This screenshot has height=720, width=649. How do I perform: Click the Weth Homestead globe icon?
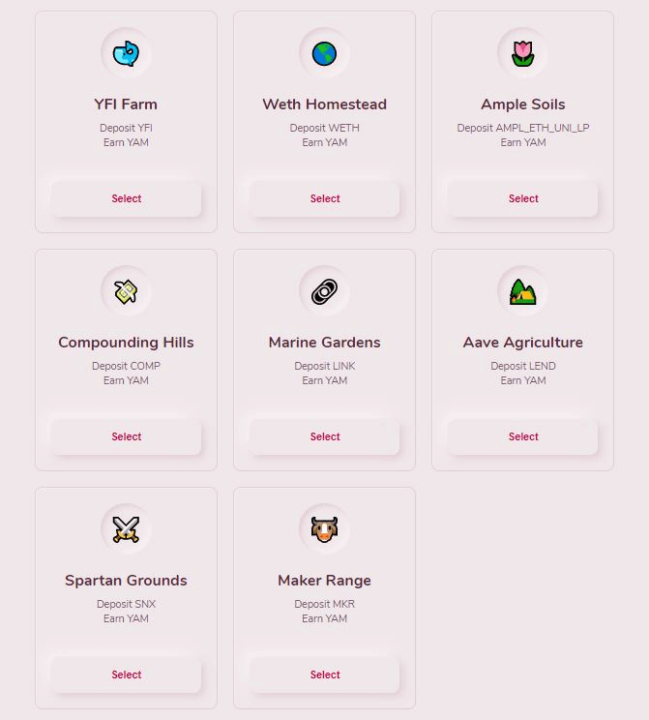[x=324, y=53]
